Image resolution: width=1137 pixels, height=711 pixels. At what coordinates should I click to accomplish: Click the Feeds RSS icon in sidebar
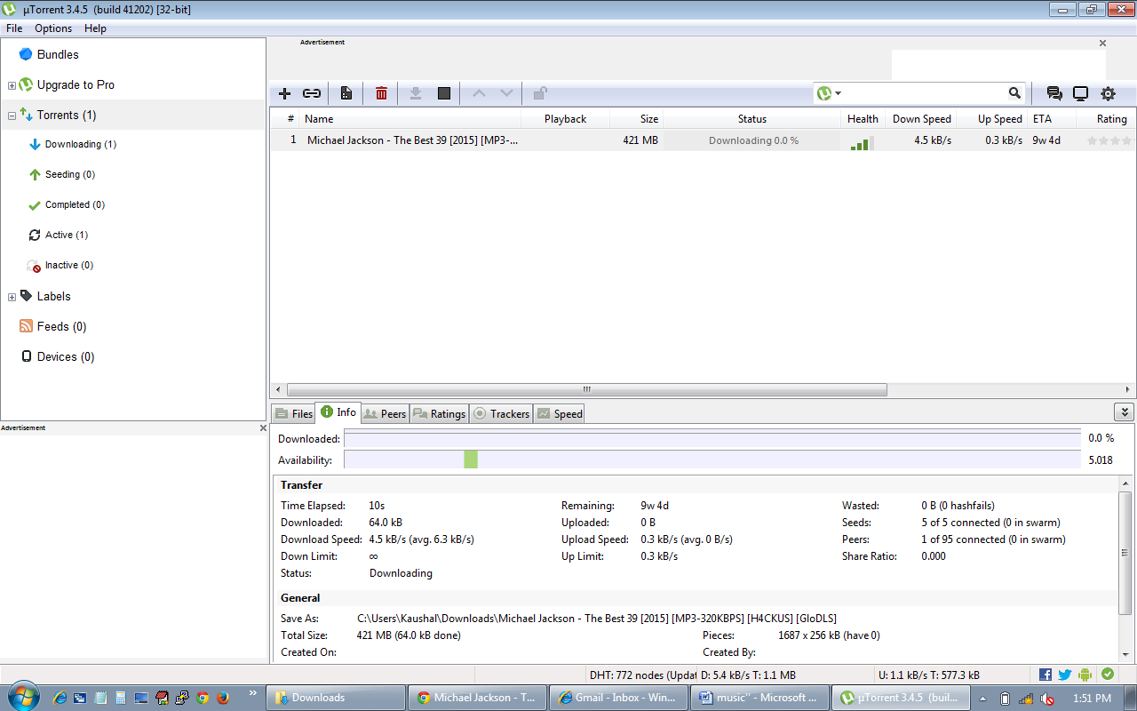[x=26, y=326]
